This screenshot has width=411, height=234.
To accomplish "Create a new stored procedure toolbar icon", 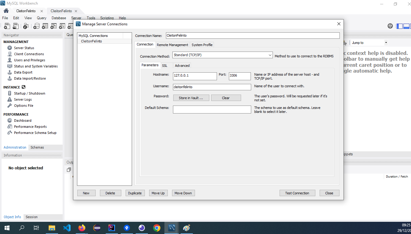I will pyautogui.click(x=62, y=26).
